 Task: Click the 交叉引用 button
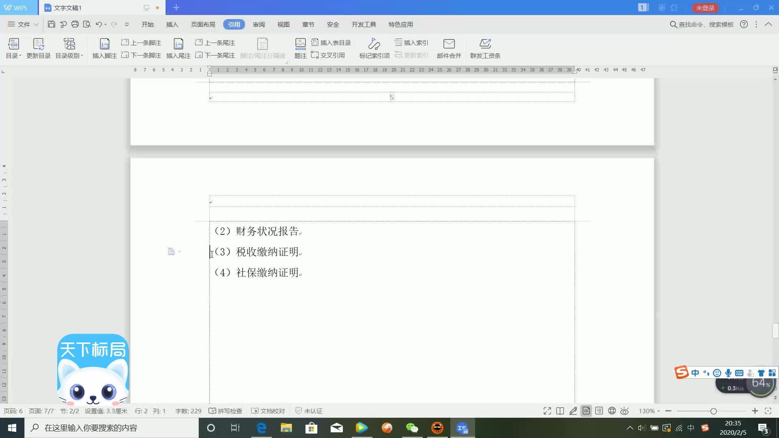click(328, 55)
